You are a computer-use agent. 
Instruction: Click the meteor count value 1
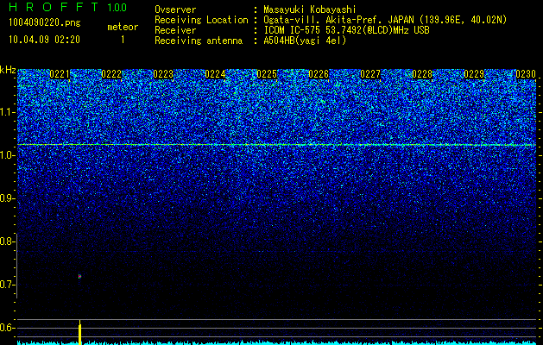tap(123, 40)
